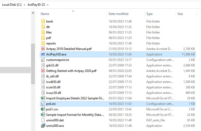The width and height of the screenshot is (201, 131).
Task: Click the ActPayX30.exe application icon
Action: click(43, 54)
